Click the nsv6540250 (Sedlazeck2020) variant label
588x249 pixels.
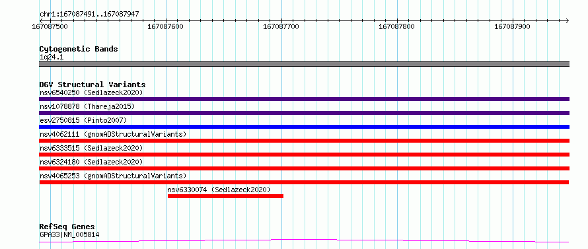91,92
